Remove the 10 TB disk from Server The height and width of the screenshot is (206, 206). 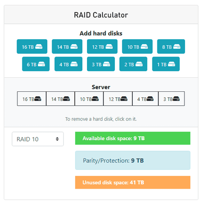pos(89,99)
